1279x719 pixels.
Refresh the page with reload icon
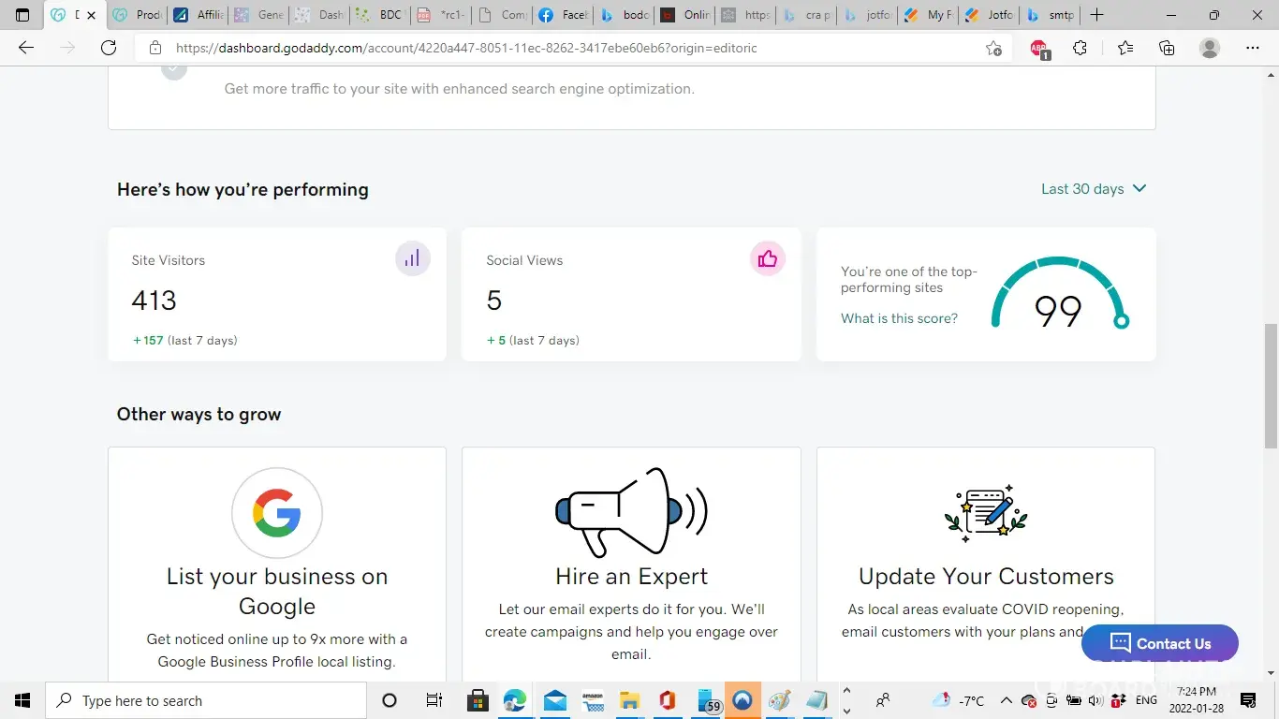pyautogui.click(x=109, y=48)
